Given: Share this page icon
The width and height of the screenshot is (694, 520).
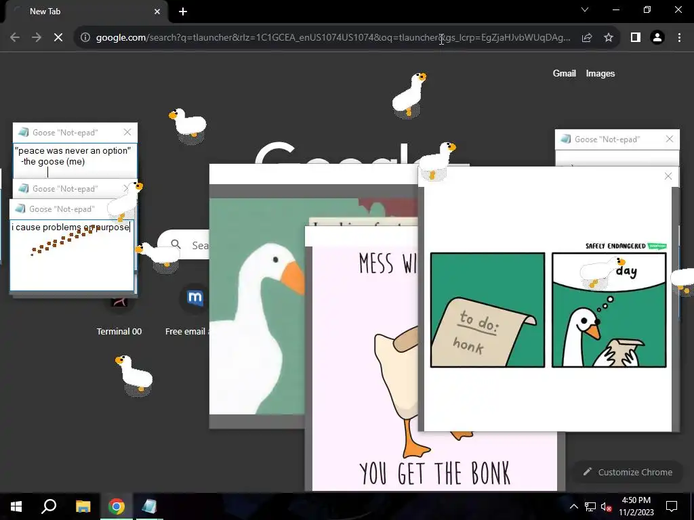Looking at the screenshot, I should [587, 38].
